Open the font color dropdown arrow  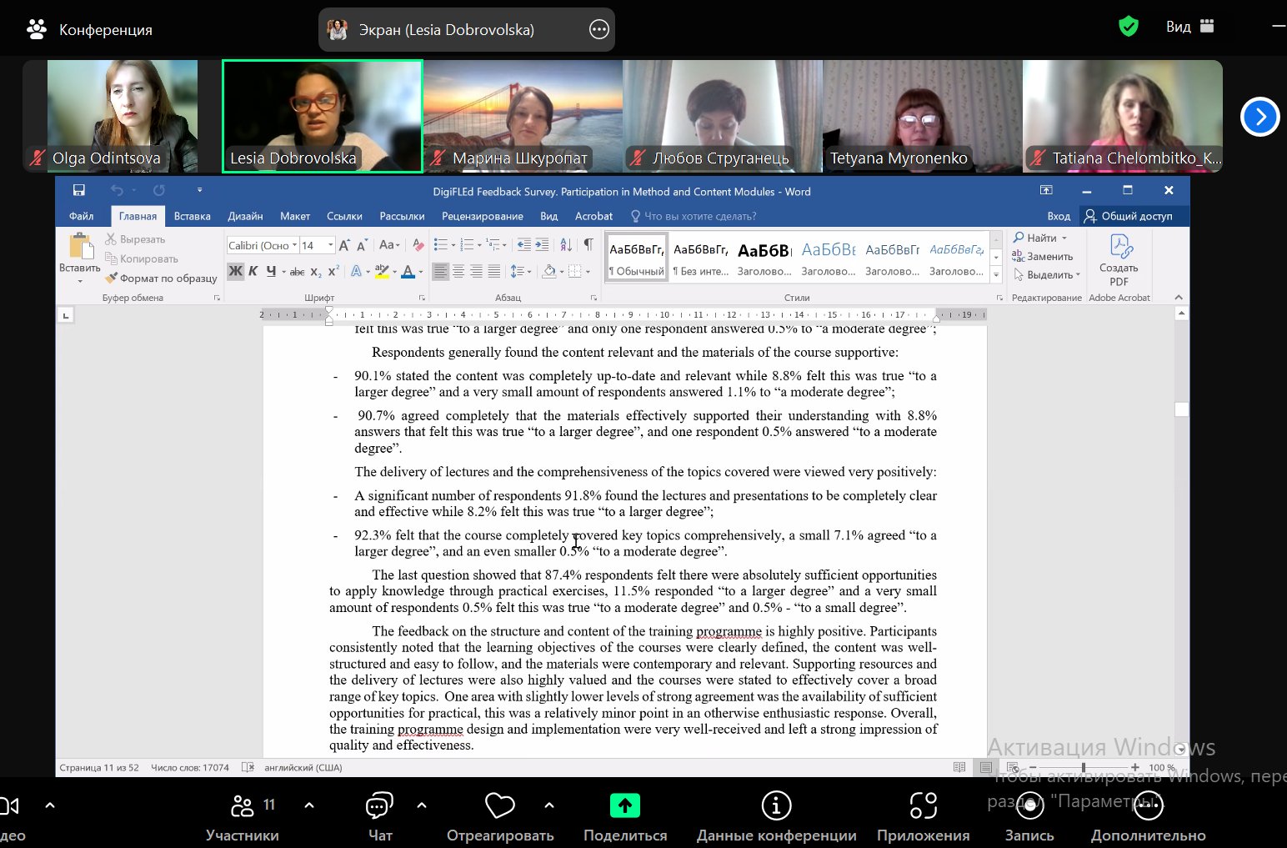420,272
